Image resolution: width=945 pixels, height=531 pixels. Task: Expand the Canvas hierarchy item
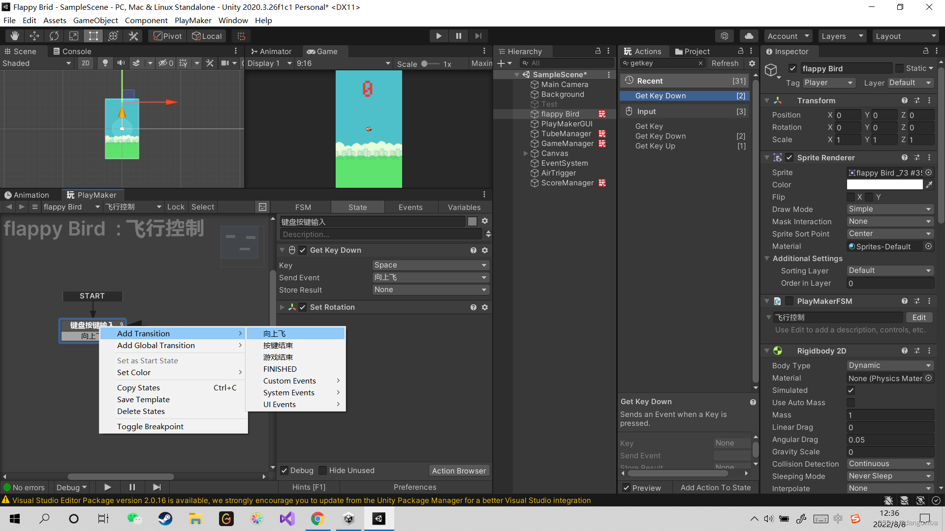point(526,153)
